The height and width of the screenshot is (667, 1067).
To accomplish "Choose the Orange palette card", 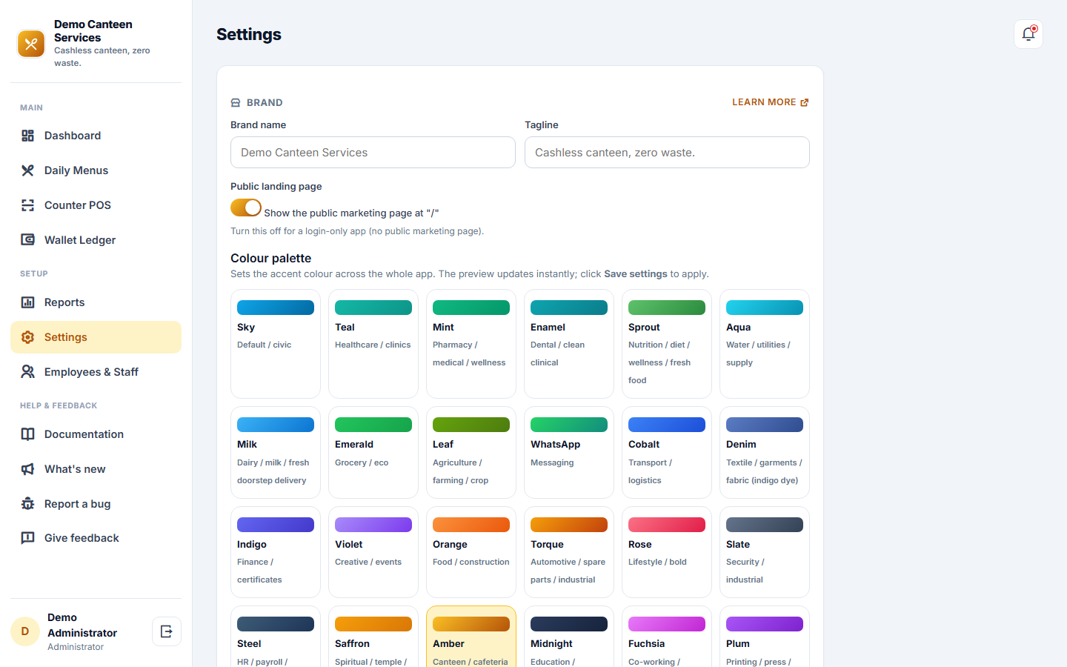I will point(471,552).
